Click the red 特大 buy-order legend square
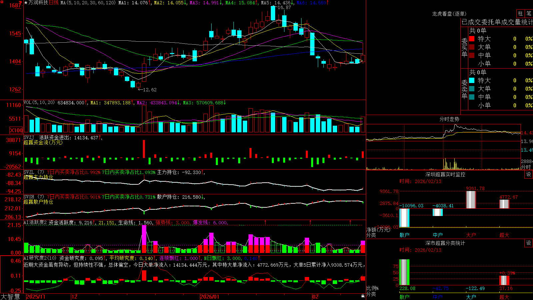This screenshot has width=533, height=300. (472, 39)
